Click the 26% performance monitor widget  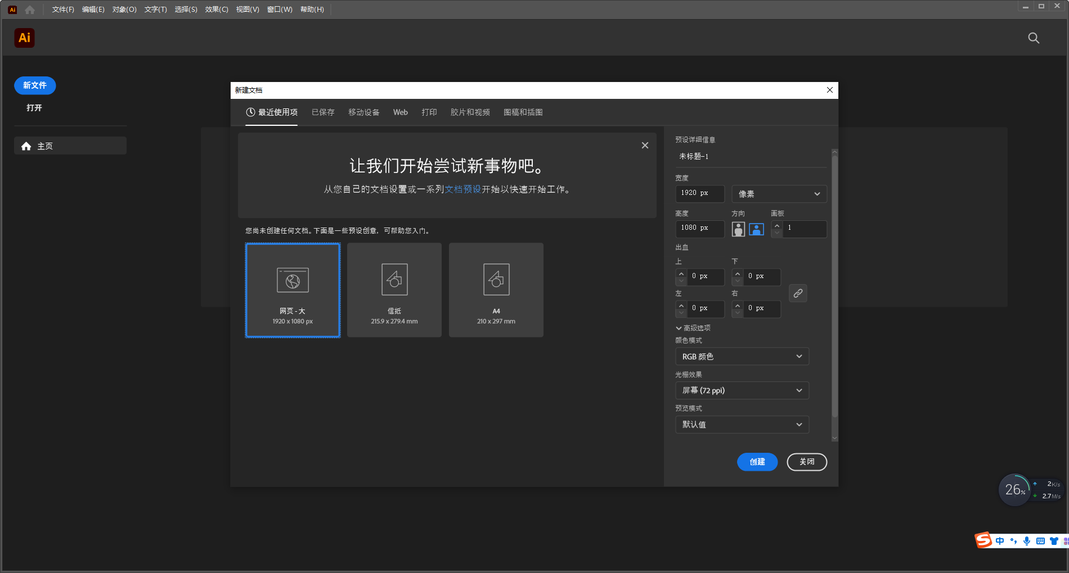tap(1014, 490)
